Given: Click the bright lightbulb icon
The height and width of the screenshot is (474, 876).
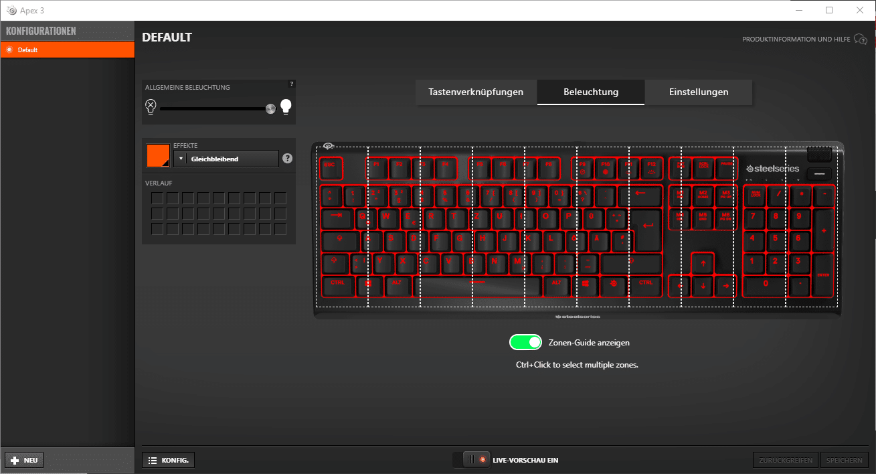Looking at the screenshot, I should point(286,107).
